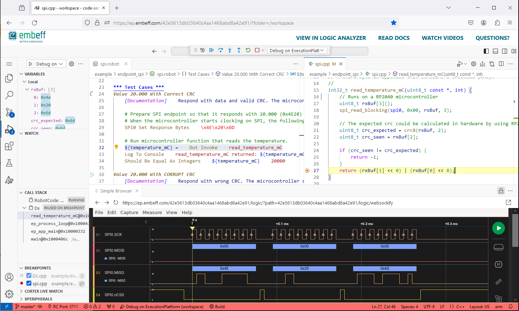519x311 pixels.
Task: Uncheck the i2c.cpp breakpoint checkbox
Action: (x=29, y=276)
